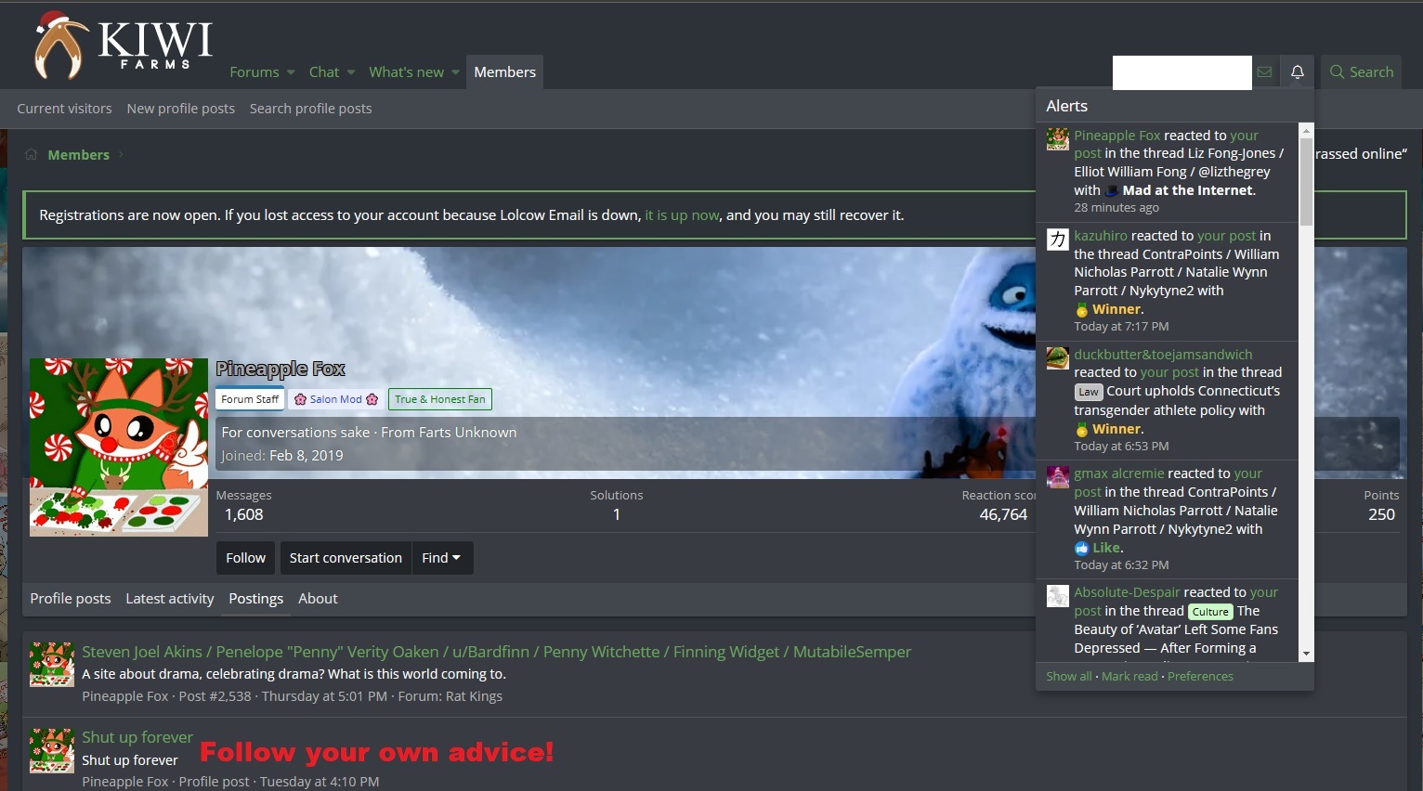Click kazuhiro's avatar in alerts
The width and height of the screenshot is (1423, 791).
1057,240
